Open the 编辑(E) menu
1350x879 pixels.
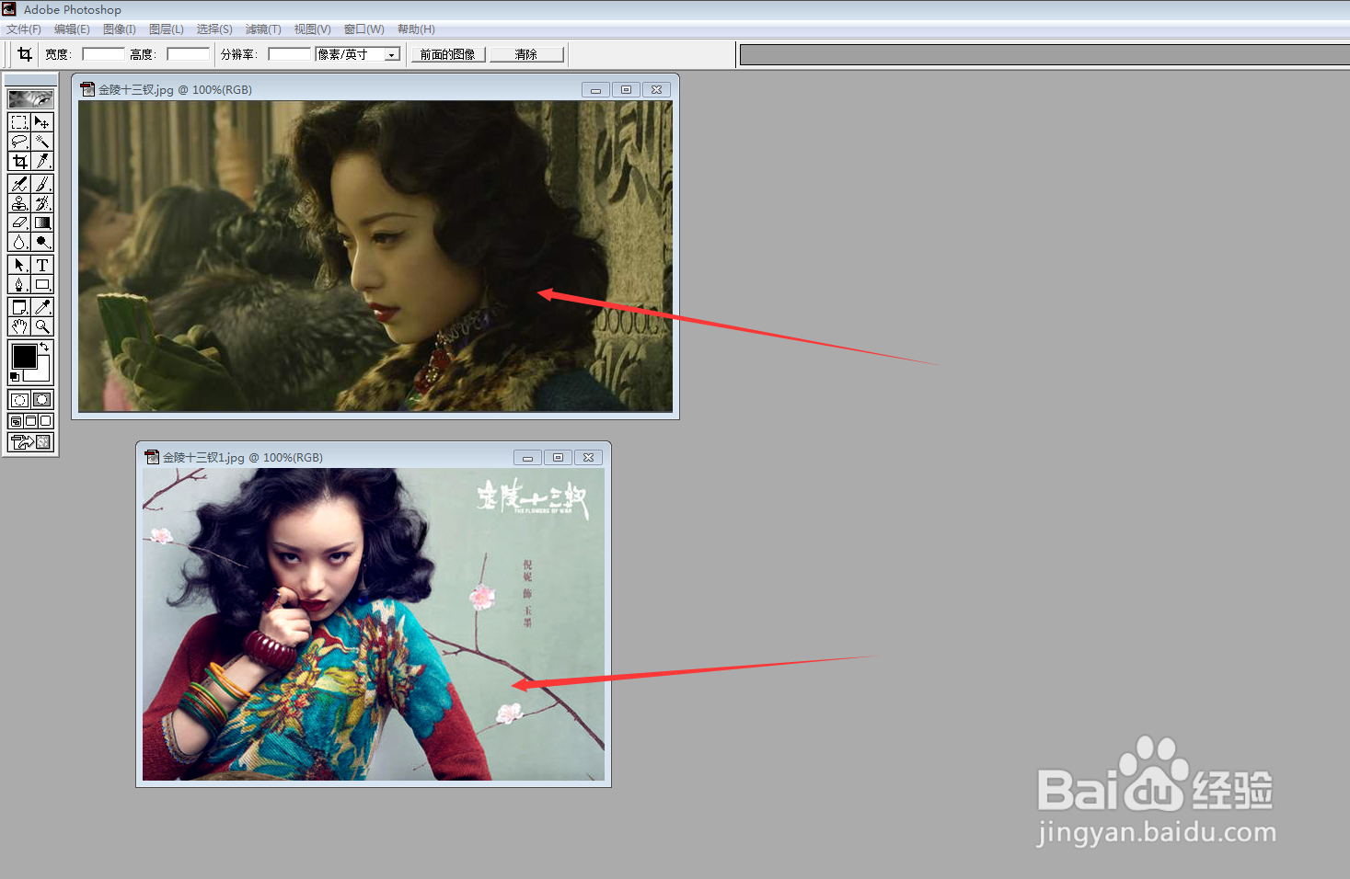coord(72,29)
